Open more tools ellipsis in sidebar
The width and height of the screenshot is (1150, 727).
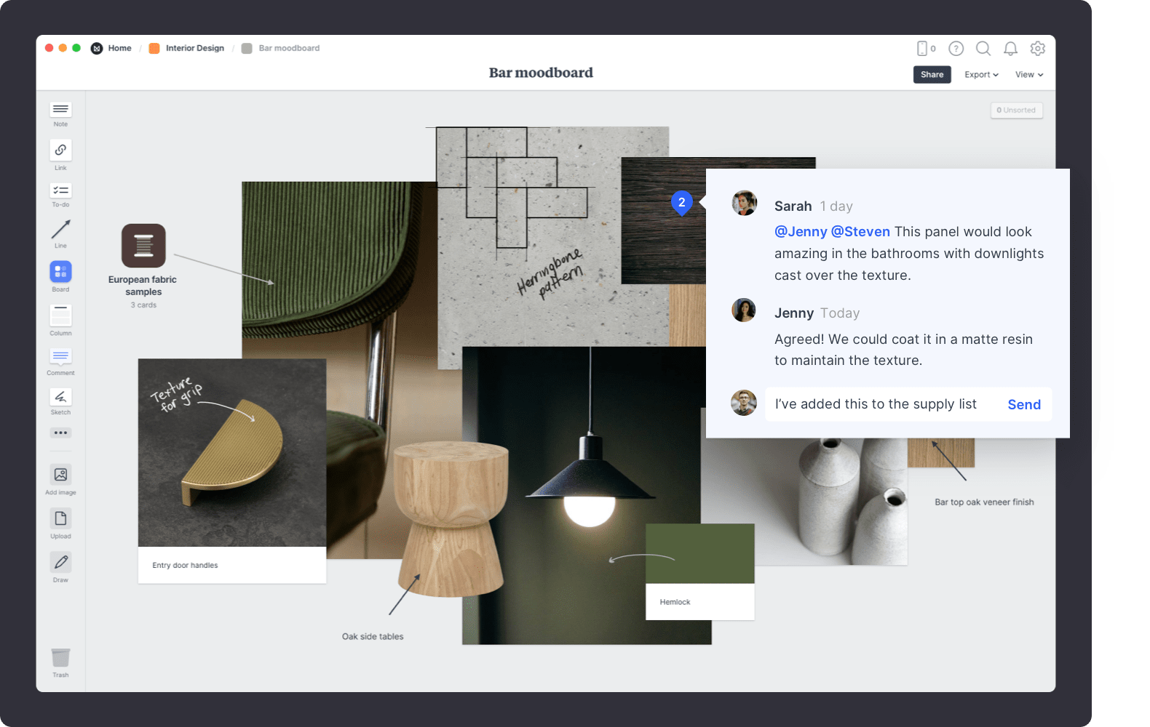tap(60, 433)
